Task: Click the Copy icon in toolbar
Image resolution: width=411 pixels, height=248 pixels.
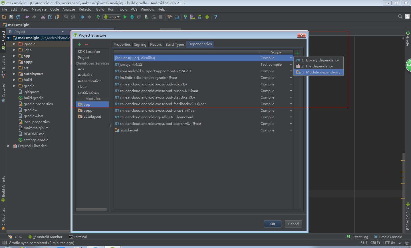Action: click(50, 17)
